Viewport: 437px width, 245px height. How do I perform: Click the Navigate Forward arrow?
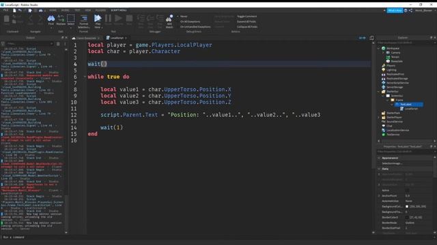tap(40, 18)
